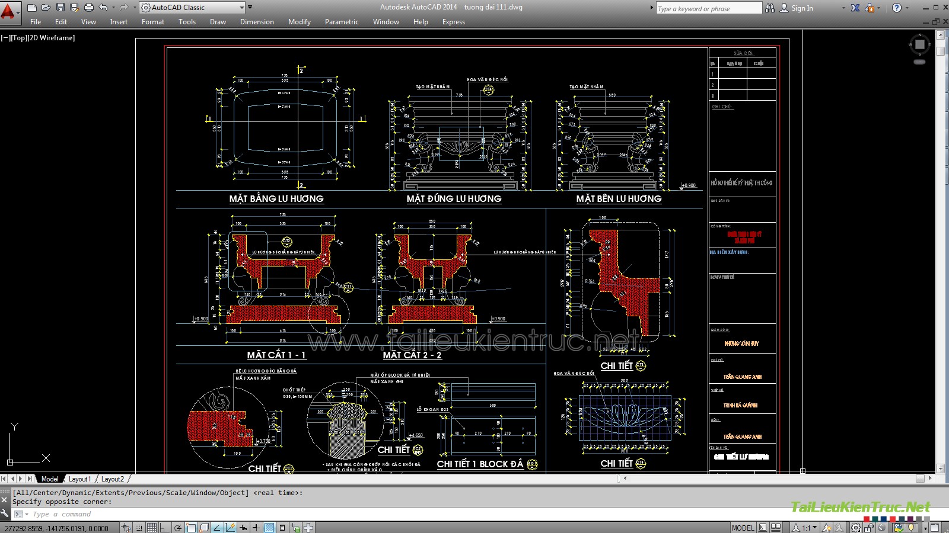Open the File menu
The width and height of the screenshot is (949, 533).
(36, 22)
